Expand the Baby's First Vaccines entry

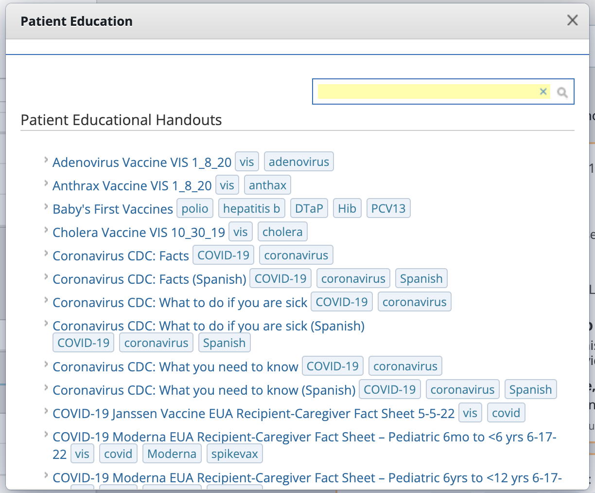tap(45, 206)
